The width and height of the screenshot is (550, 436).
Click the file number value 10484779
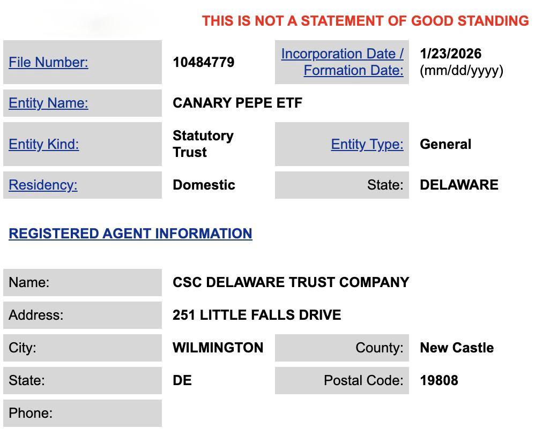pos(203,62)
